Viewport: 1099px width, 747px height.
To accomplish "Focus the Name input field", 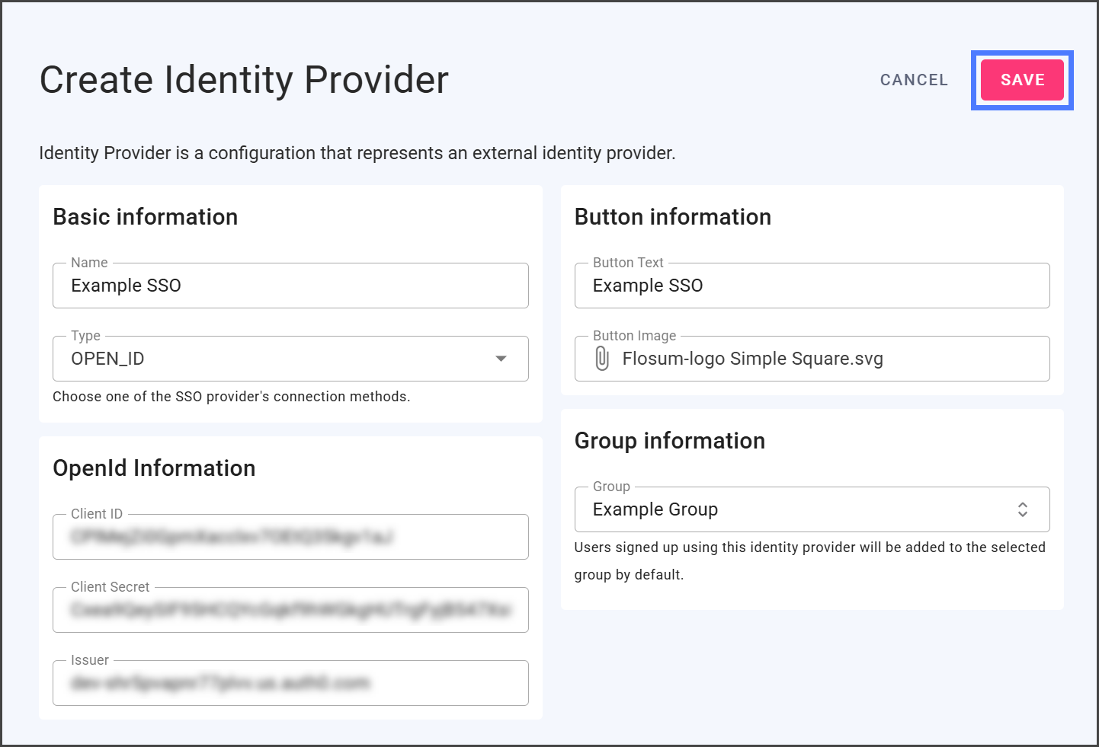I will click(x=290, y=286).
